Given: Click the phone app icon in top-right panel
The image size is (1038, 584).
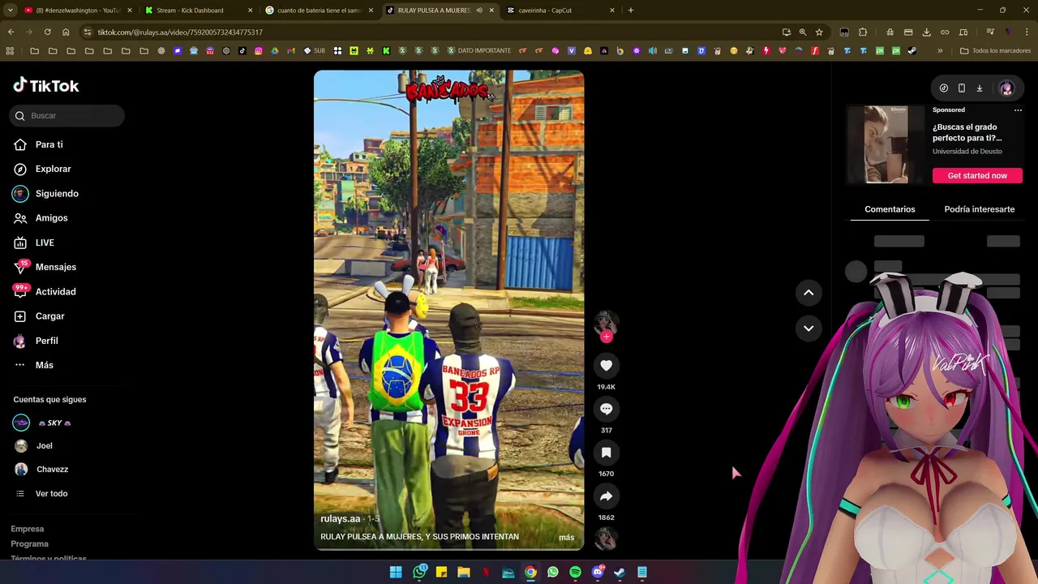Looking at the screenshot, I should pyautogui.click(x=962, y=88).
